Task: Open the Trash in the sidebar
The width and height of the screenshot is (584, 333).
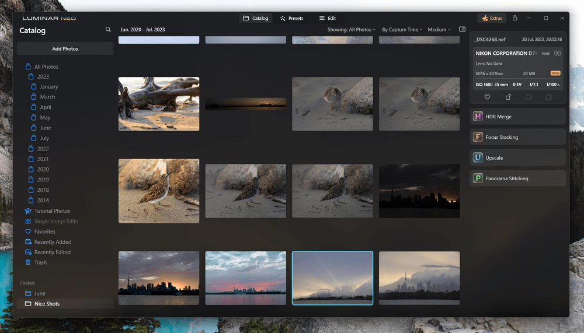Action: pyautogui.click(x=40, y=262)
